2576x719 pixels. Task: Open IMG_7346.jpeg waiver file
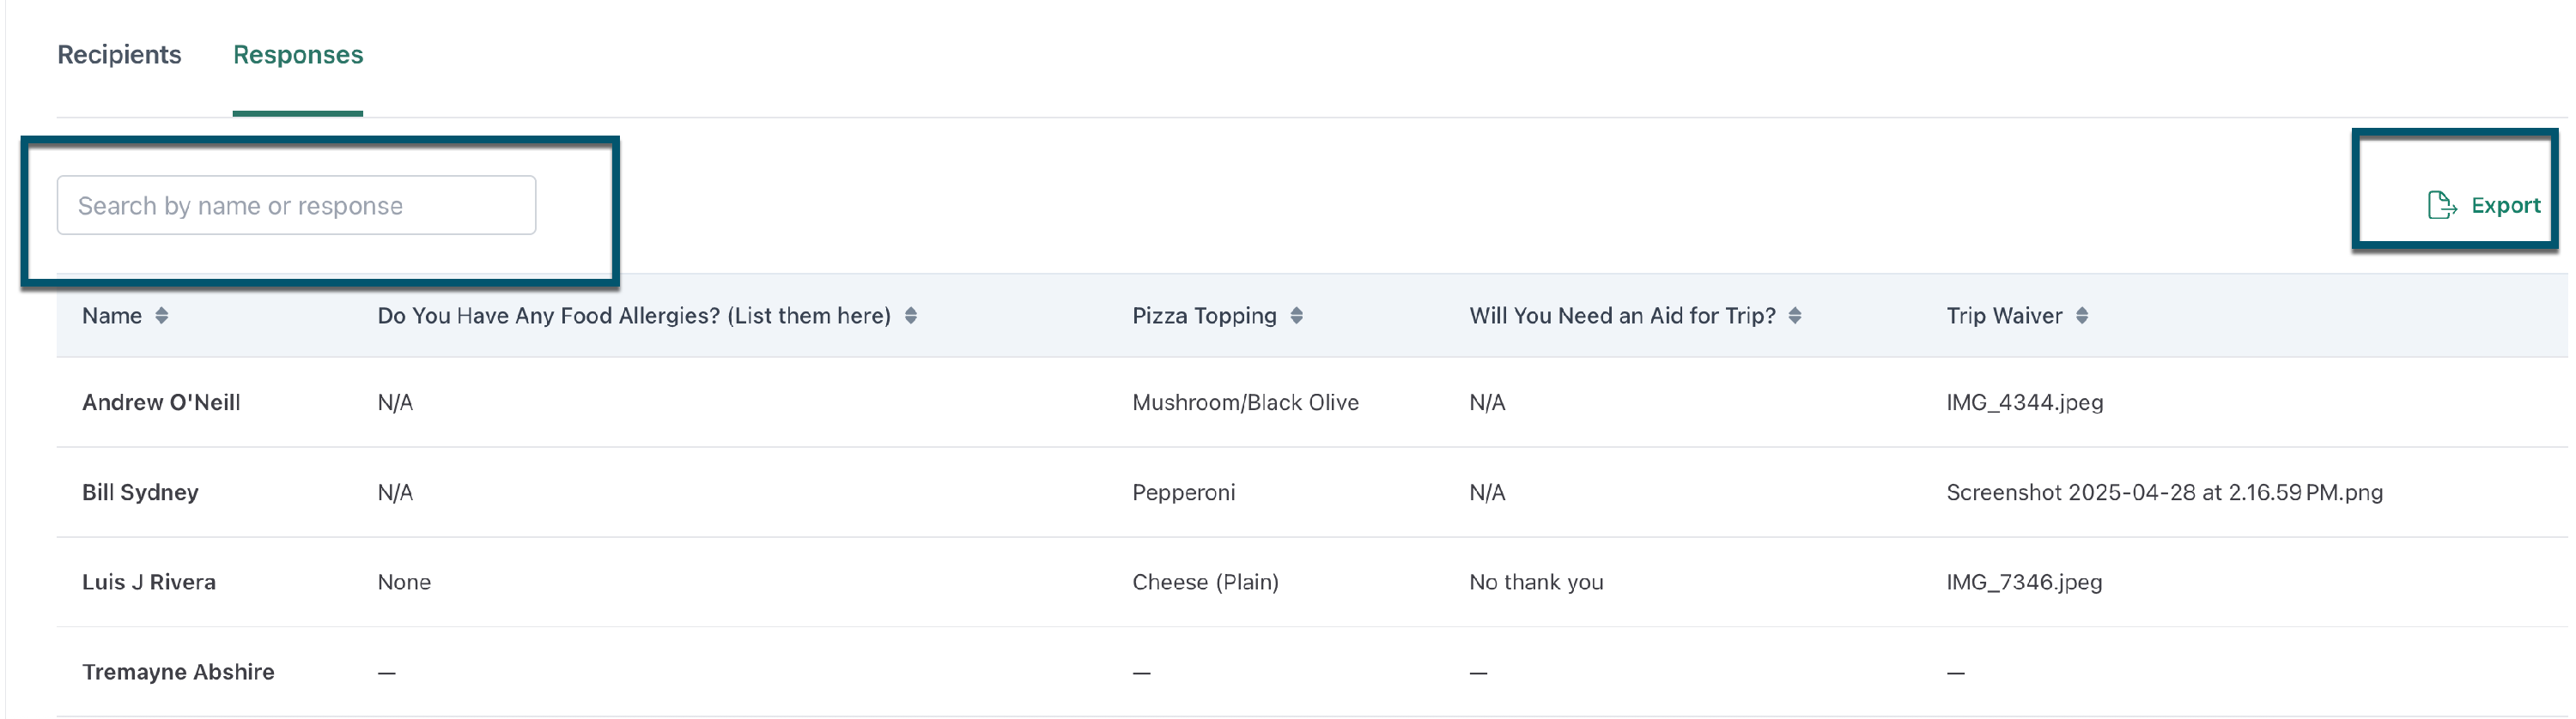[2024, 583]
